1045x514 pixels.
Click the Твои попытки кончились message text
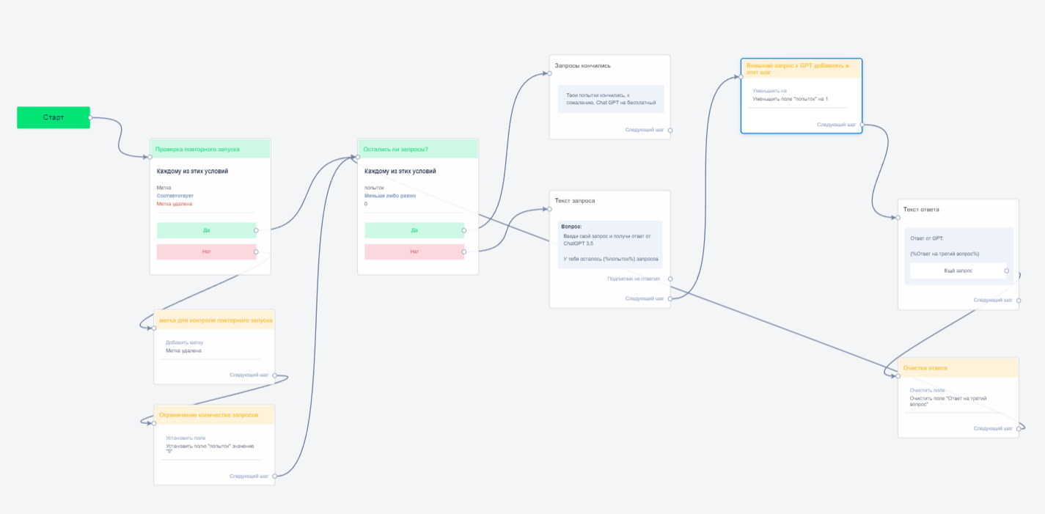(x=610, y=99)
